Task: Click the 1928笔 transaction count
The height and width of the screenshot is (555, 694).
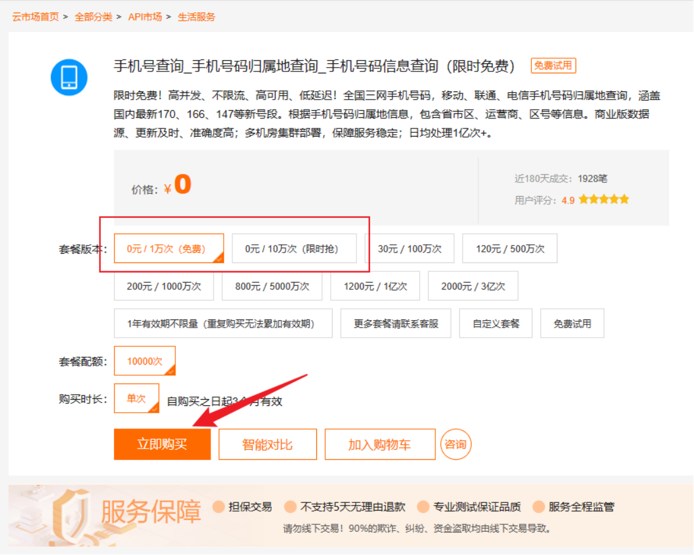Action: tap(592, 179)
